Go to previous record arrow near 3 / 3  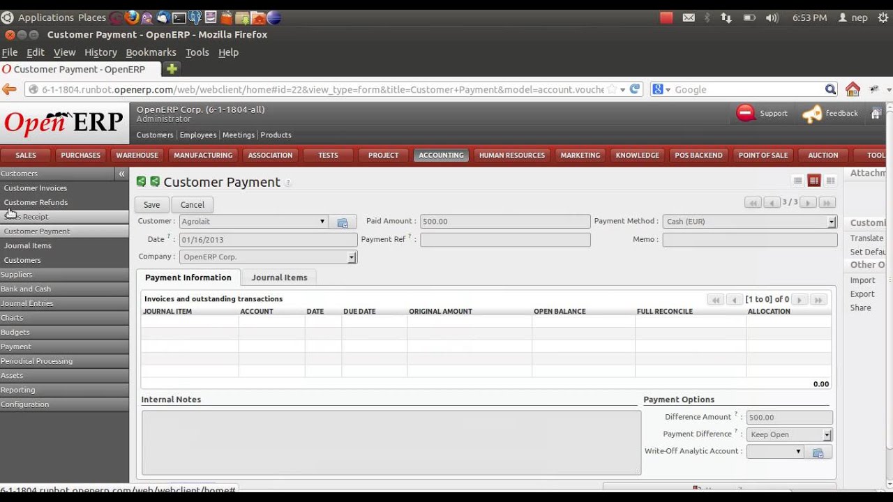[771, 203]
